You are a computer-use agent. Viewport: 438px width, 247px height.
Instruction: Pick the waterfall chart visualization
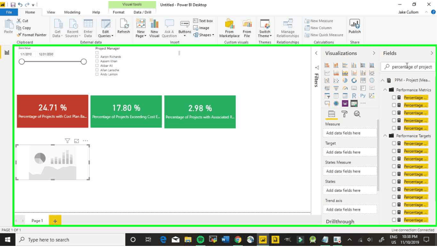[x=327, y=80]
